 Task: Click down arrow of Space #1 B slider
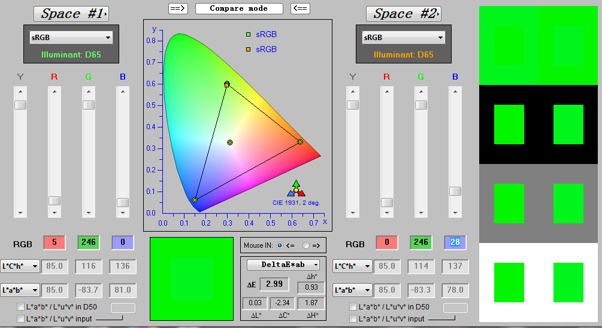coord(123,213)
